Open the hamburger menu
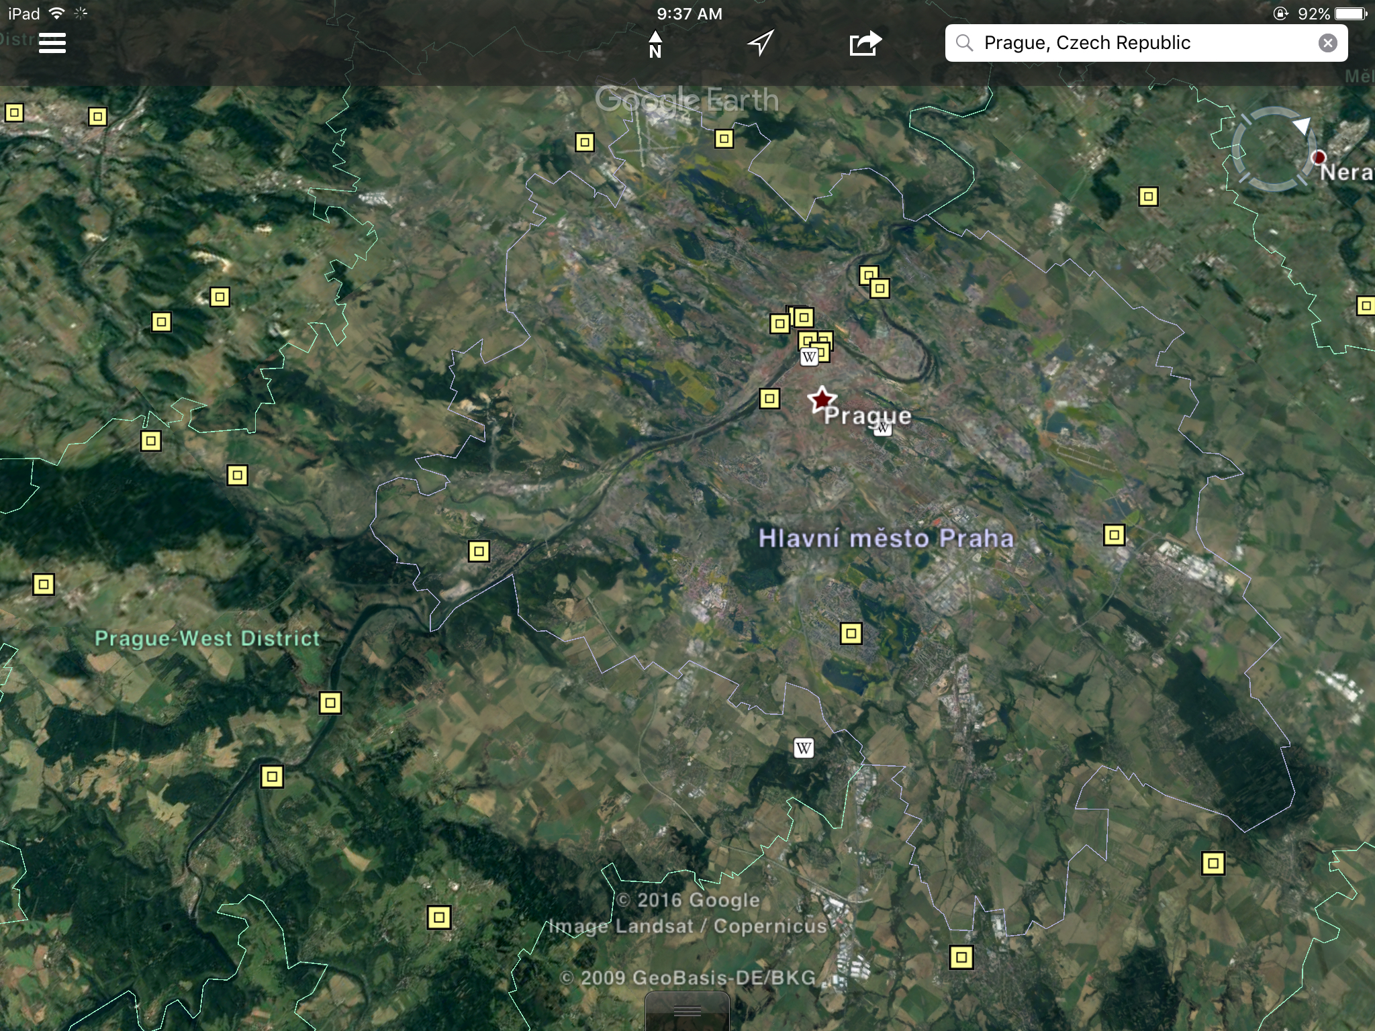 pyautogui.click(x=52, y=43)
